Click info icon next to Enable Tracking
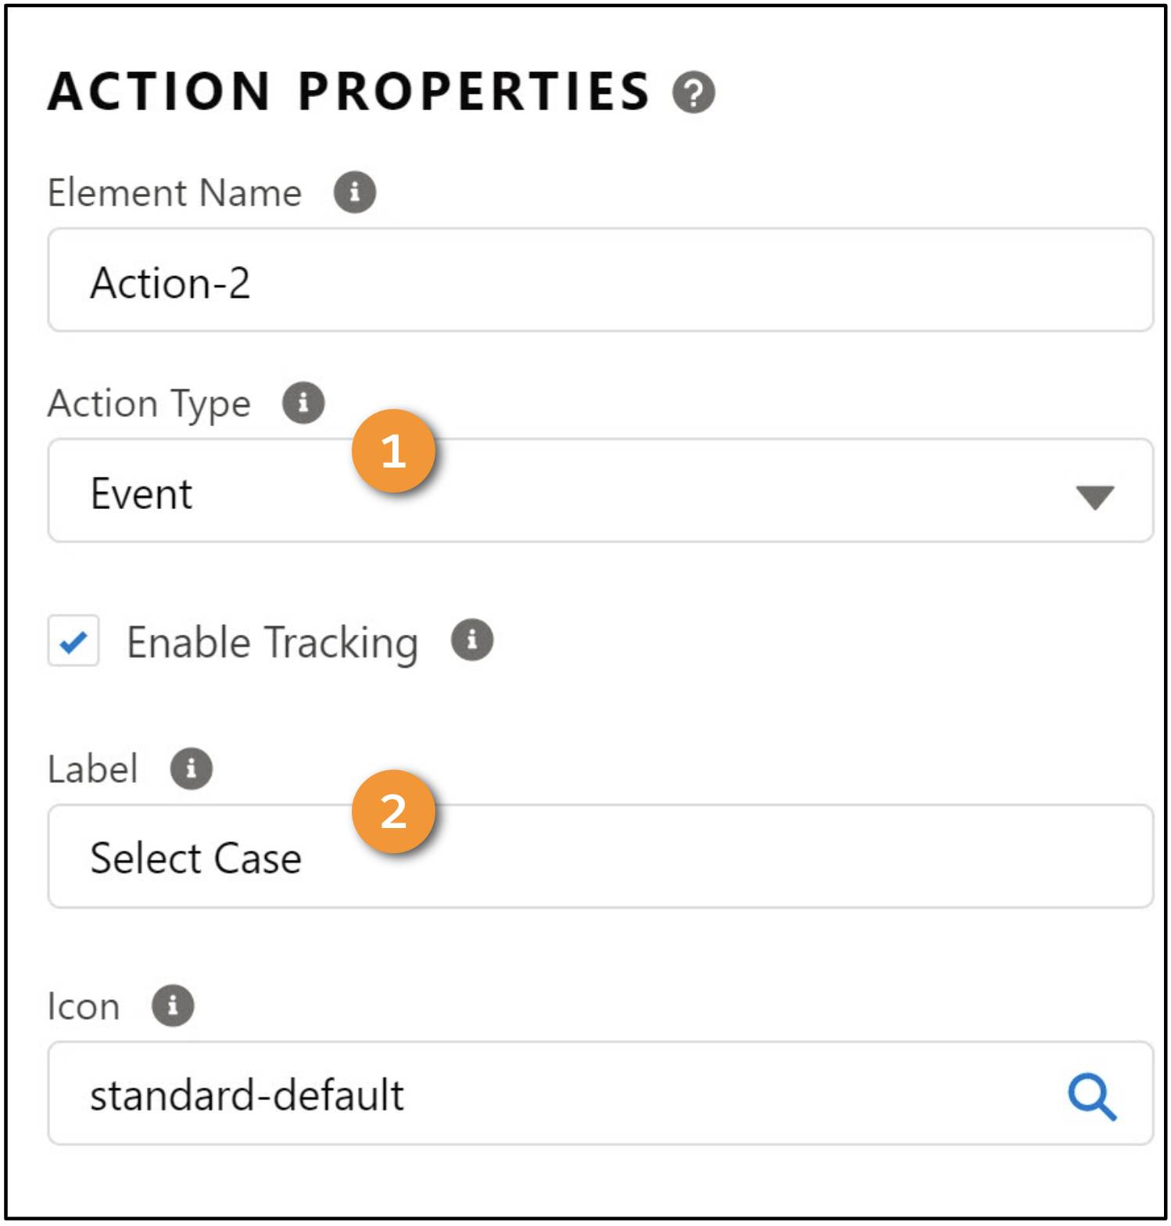Screen dimensions: 1171x1226 [x=472, y=640]
